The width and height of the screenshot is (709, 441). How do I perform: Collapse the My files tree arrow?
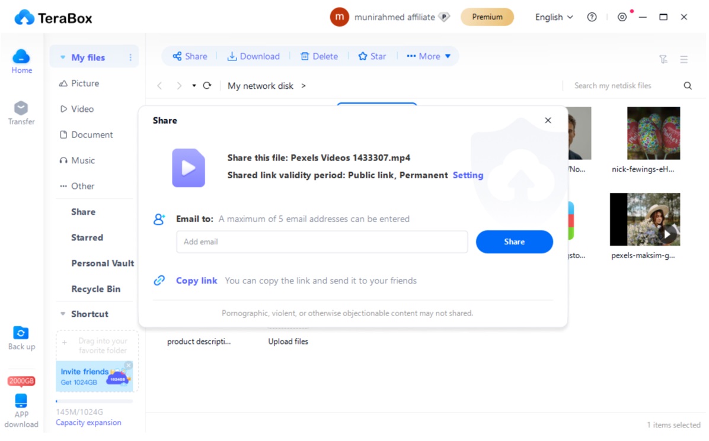click(x=63, y=57)
